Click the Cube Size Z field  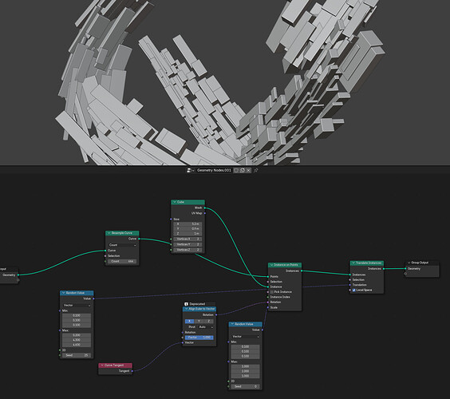(187, 234)
